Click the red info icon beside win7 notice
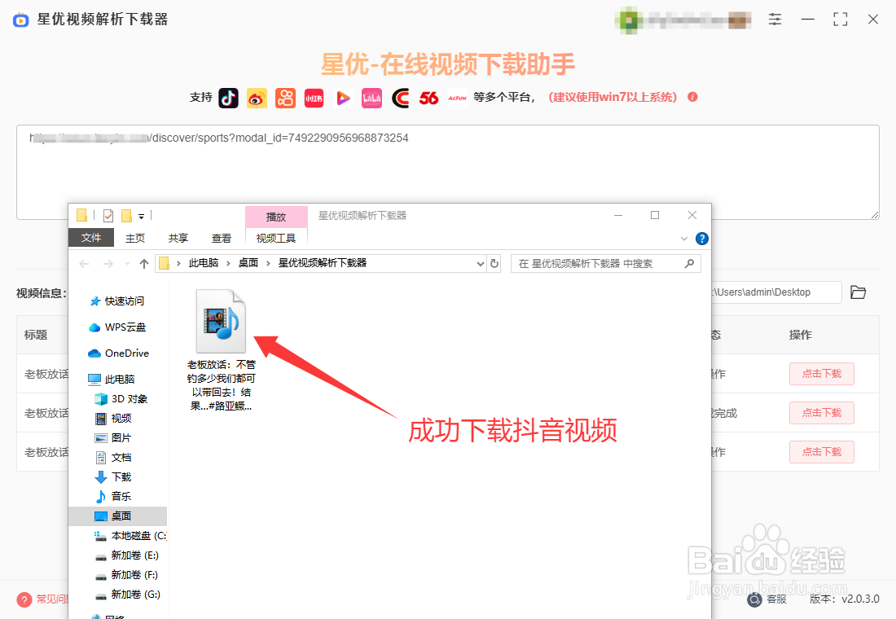 pos(692,97)
